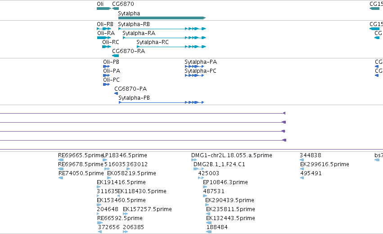Click the Sytalpha-RA transcript label
Screen dimensions: 383x234
[139, 33]
